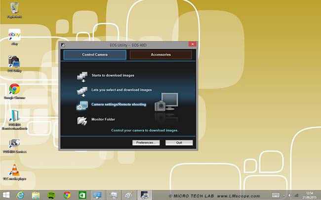Select the VLC media player desktop shortcut
The width and height of the screenshot is (321, 200).
(x=14, y=172)
